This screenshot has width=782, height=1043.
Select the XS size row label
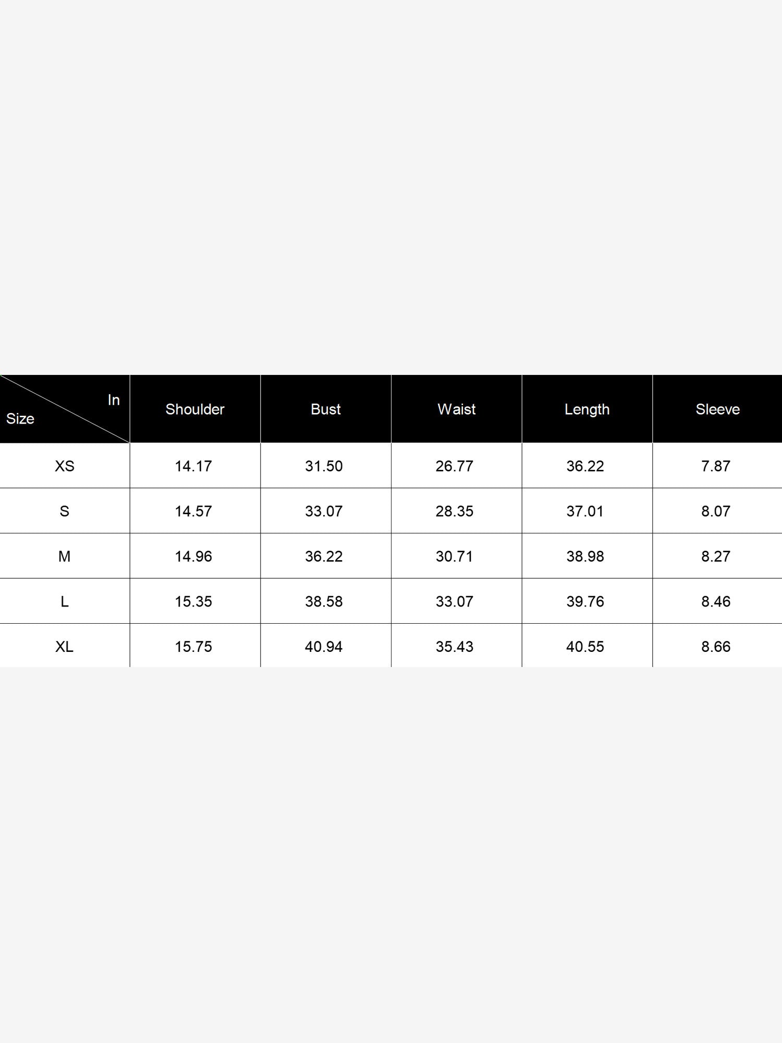coord(65,466)
